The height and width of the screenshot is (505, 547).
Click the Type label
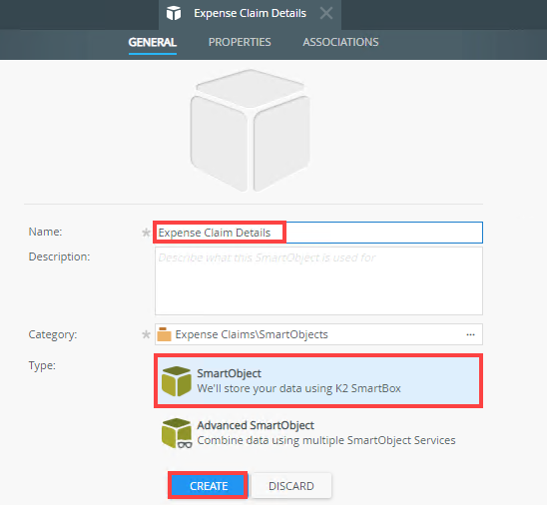[42, 365]
